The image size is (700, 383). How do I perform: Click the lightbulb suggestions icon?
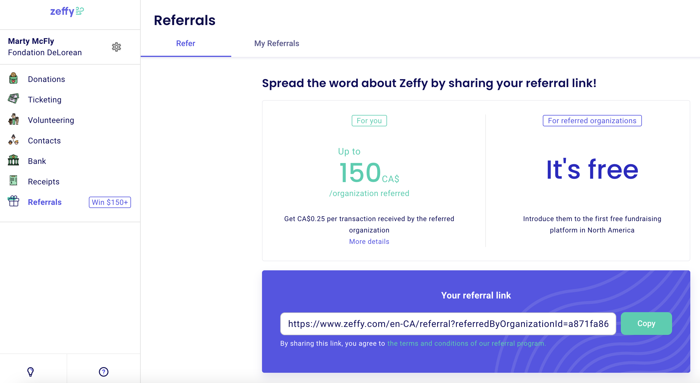30,372
